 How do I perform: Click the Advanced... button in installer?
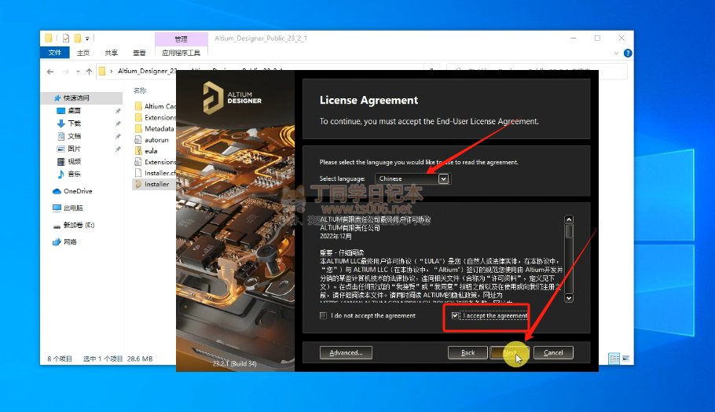(346, 353)
